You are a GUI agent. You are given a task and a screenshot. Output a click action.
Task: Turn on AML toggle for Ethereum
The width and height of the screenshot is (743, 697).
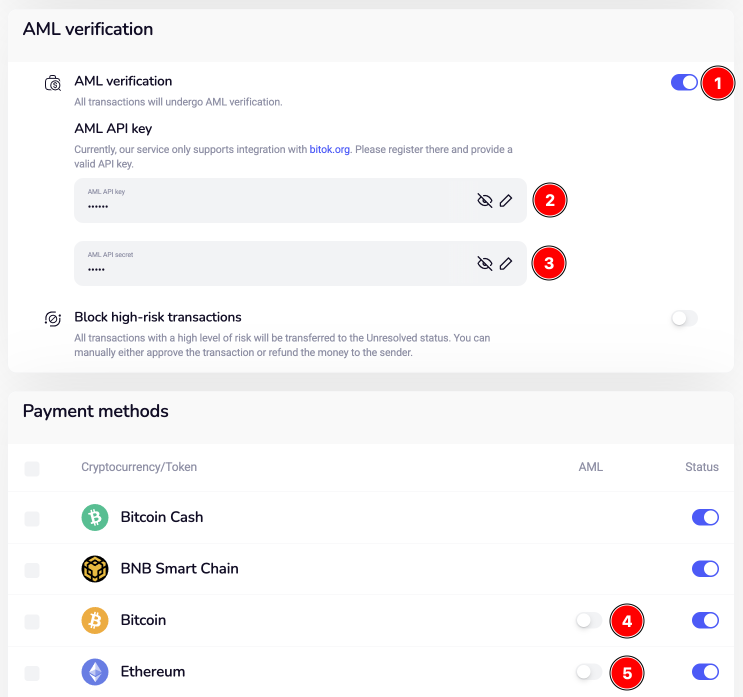click(x=588, y=671)
